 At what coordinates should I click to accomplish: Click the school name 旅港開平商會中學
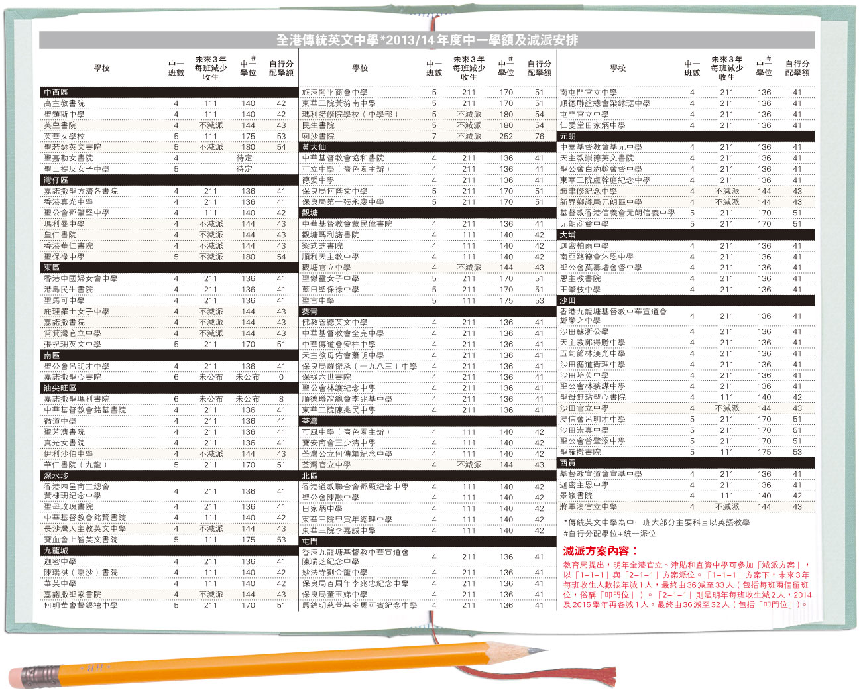pyautogui.click(x=335, y=92)
